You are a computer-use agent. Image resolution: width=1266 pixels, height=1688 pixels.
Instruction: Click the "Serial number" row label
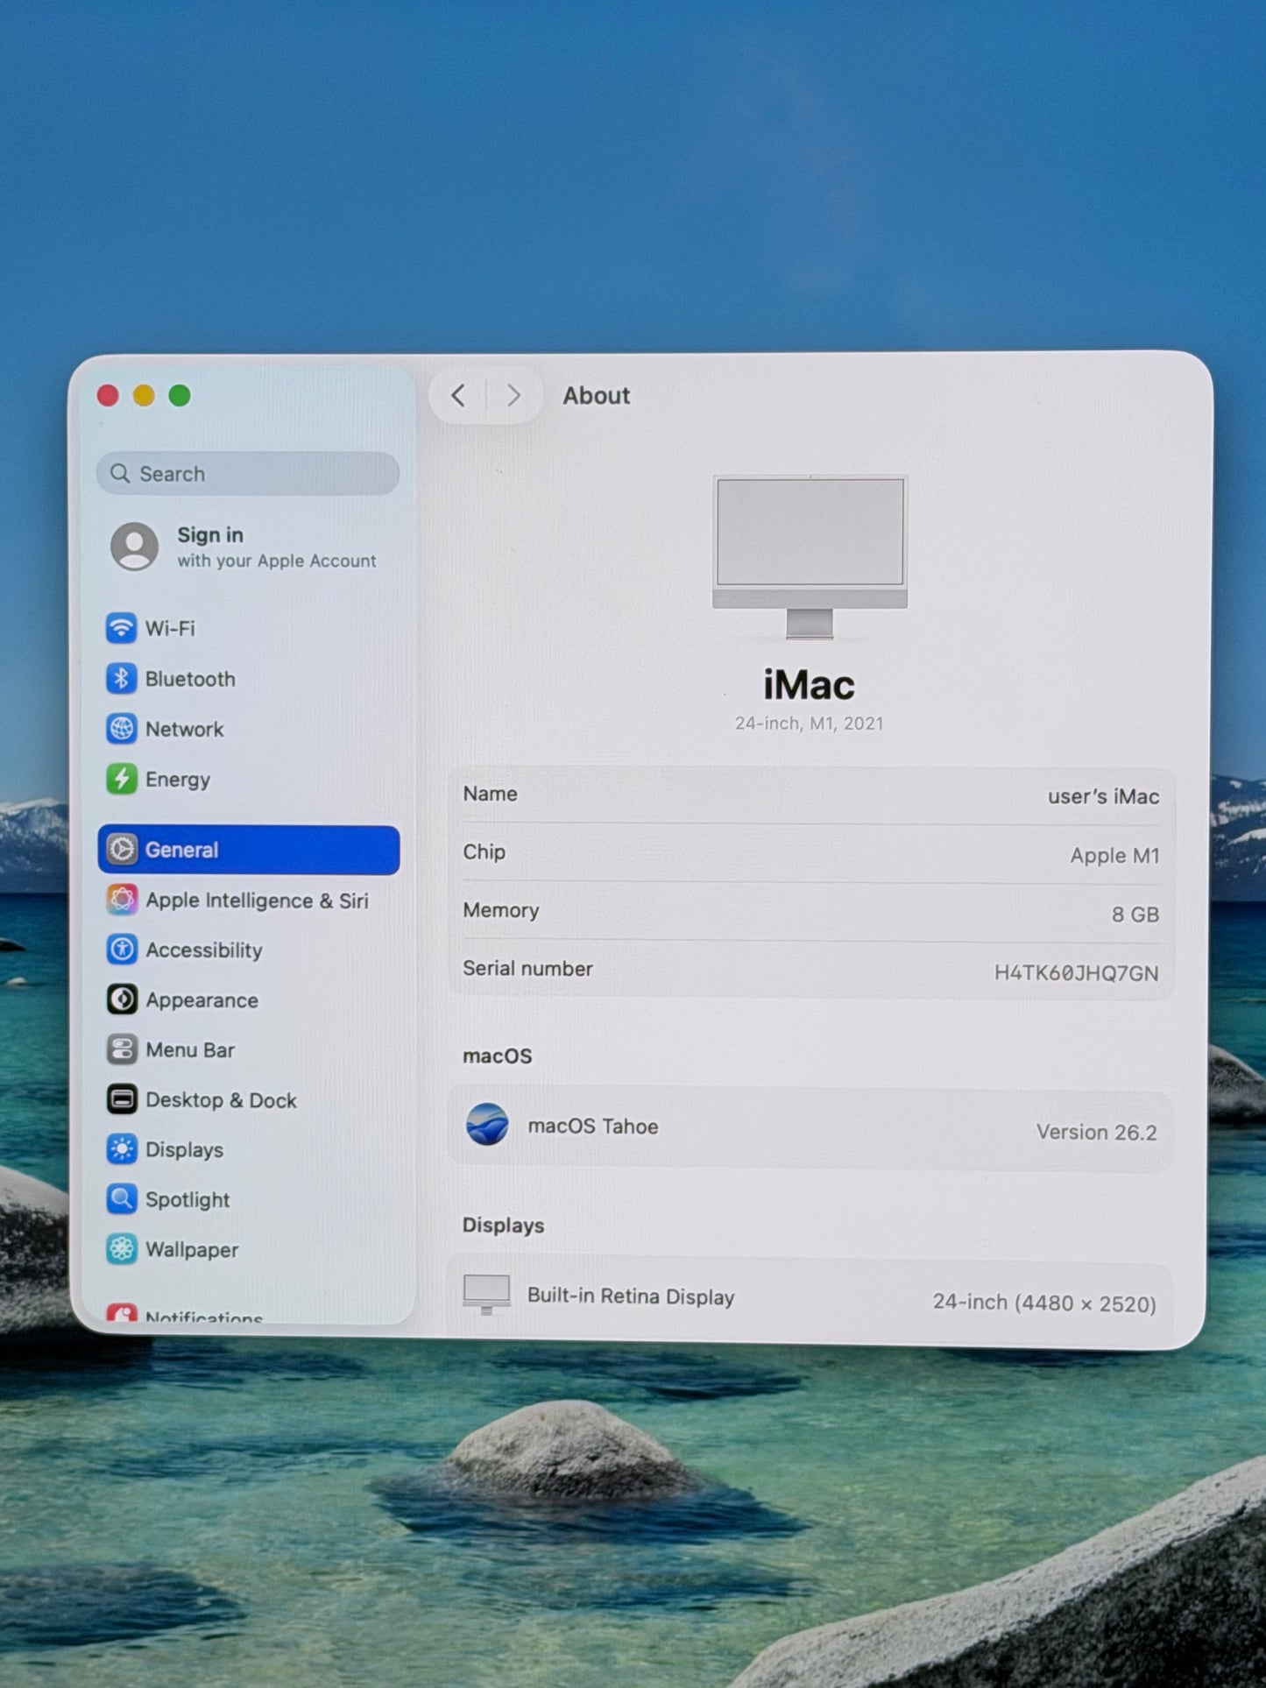[x=527, y=968]
